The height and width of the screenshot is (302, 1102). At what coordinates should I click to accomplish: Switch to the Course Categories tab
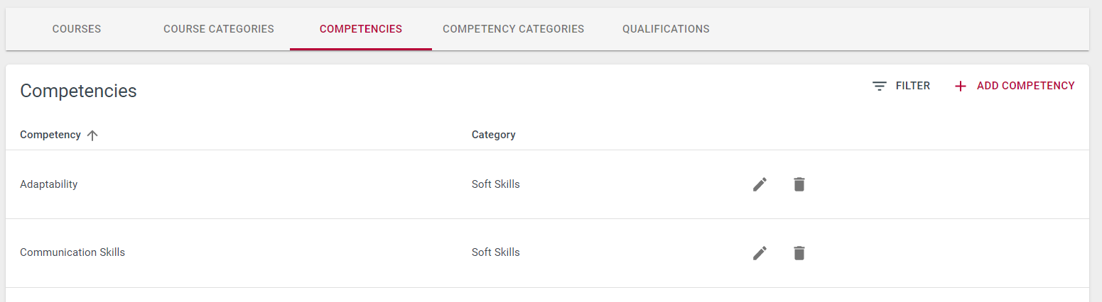click(x=219, y=29)
